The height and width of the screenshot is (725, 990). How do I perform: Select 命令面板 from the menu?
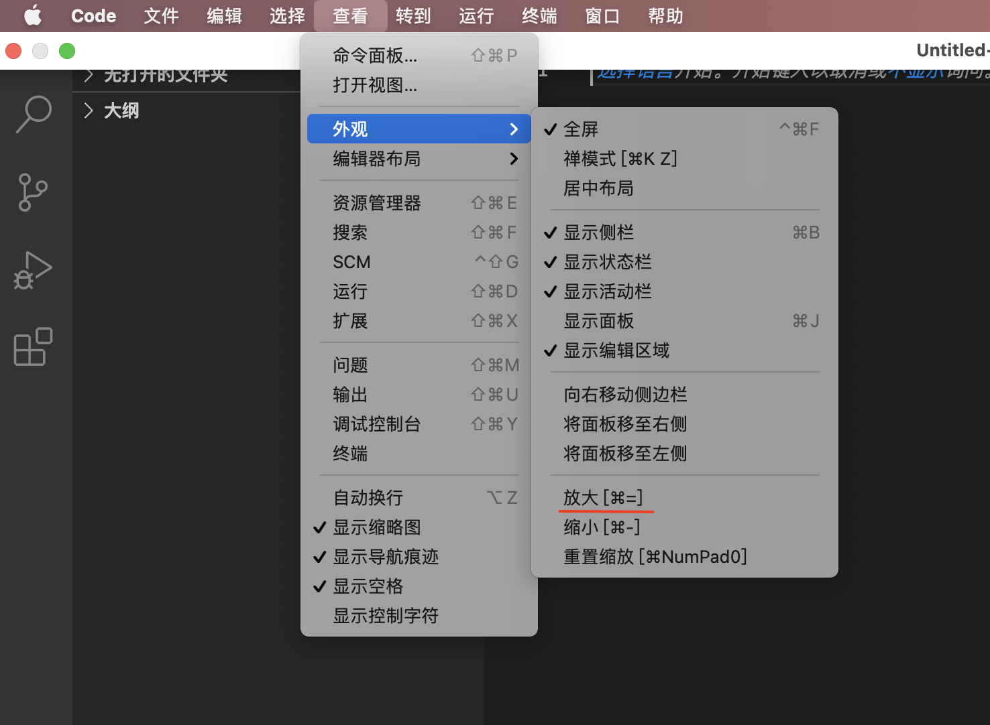click(x=376, y=56)
